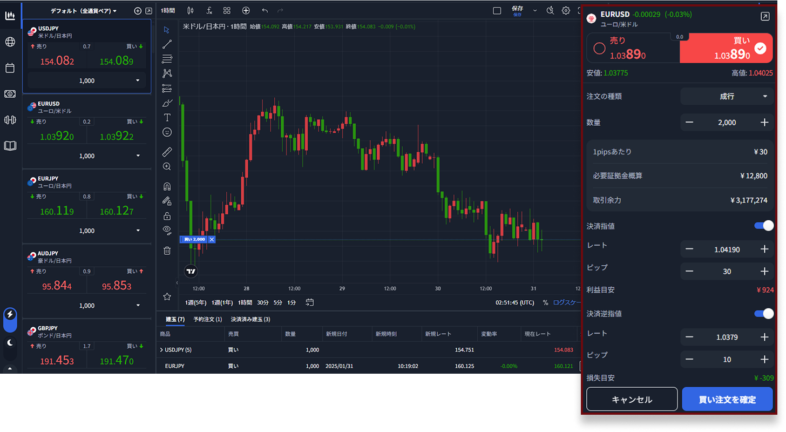The height and width of the screenshot is (432, 786).
Task: Click the ruler measure tool
Action: click(167, 152)
